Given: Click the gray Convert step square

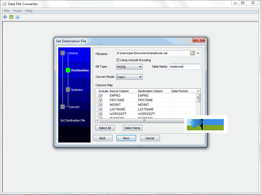Looking at the screenshot, I should pyautogui.click(x=63, y=107).
